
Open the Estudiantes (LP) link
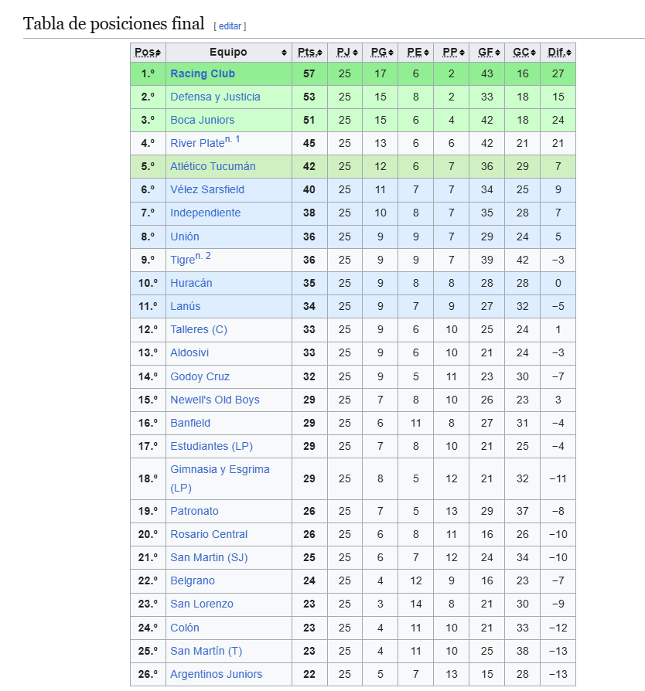[212, 446]
